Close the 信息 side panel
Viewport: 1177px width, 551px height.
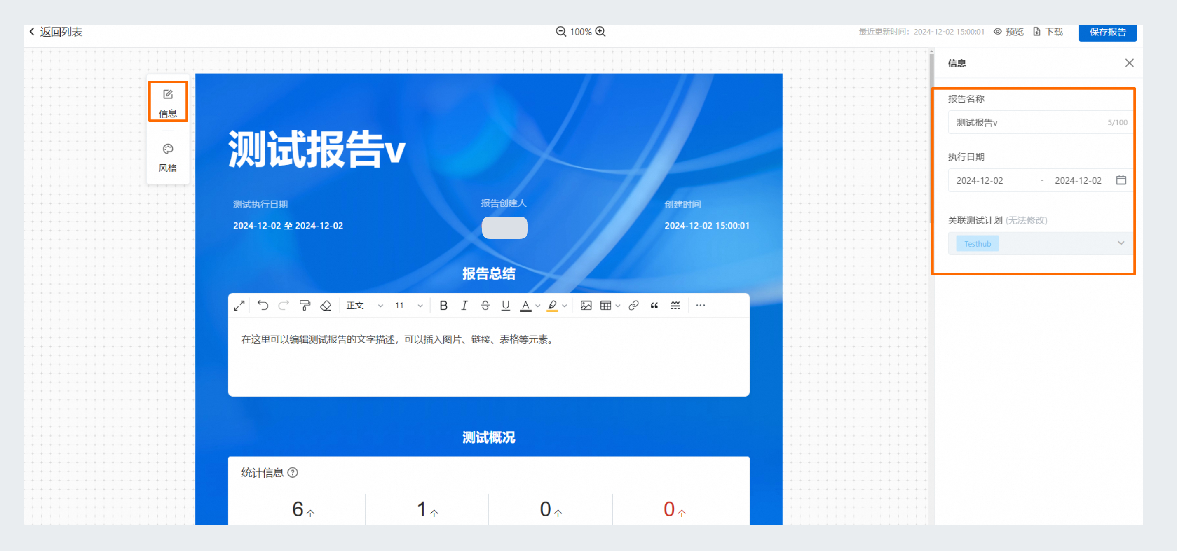(x=1129, y=63)
